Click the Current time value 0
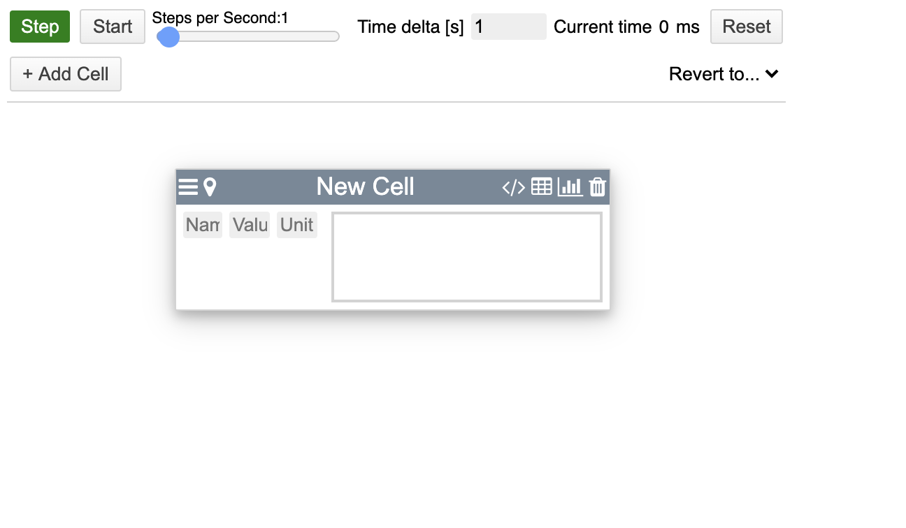This screenshot has height=528, width=906. (663, 27)
